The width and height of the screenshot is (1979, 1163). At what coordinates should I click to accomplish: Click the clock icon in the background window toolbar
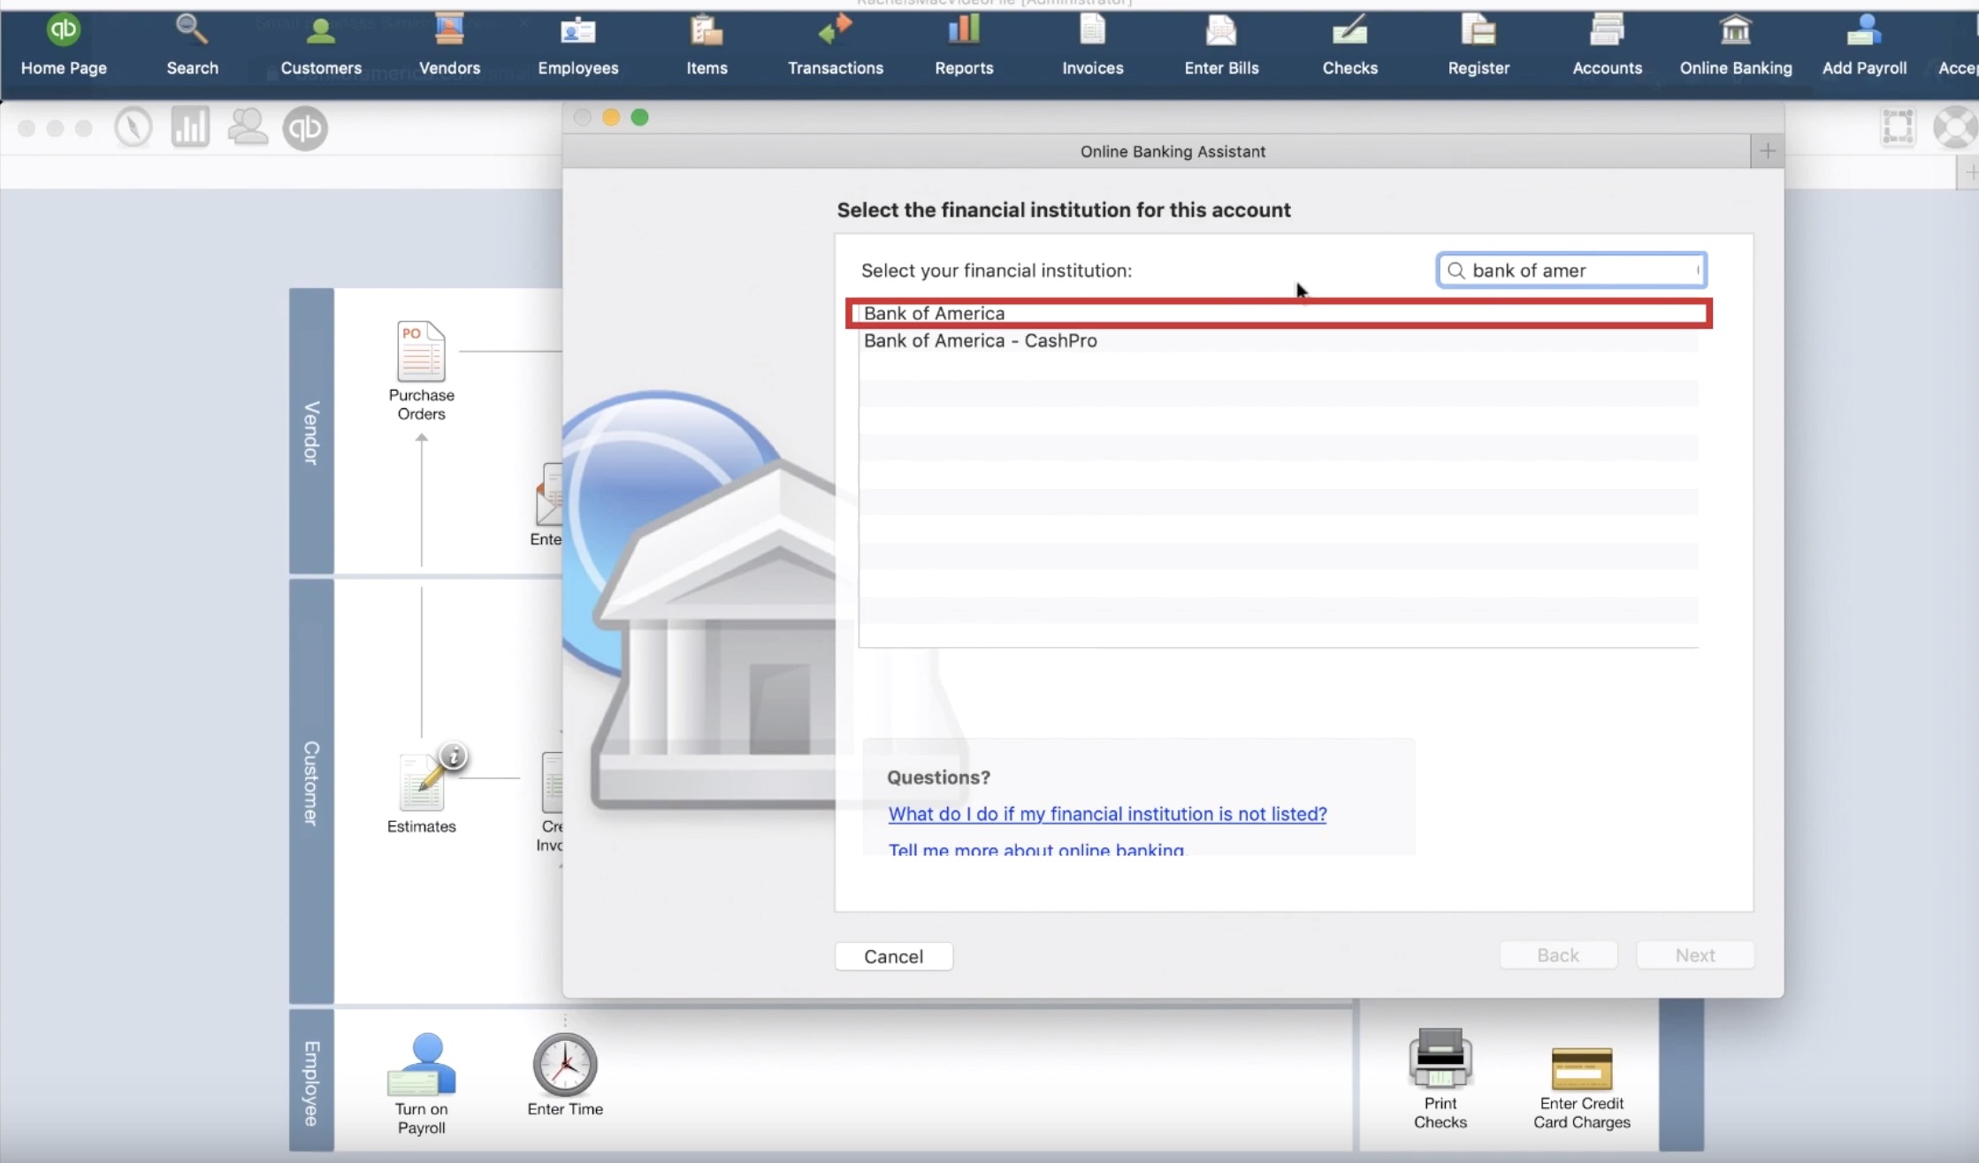pos(134,128)
